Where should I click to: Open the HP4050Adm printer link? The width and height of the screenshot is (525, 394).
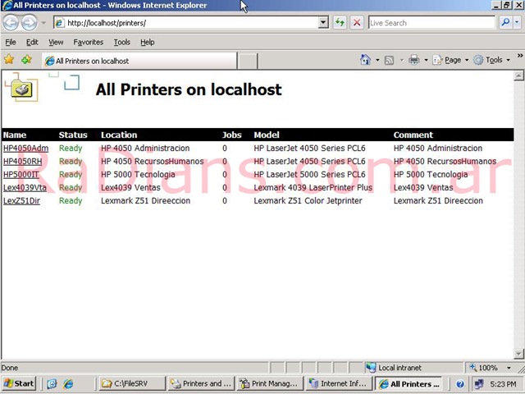pos(25,149)
